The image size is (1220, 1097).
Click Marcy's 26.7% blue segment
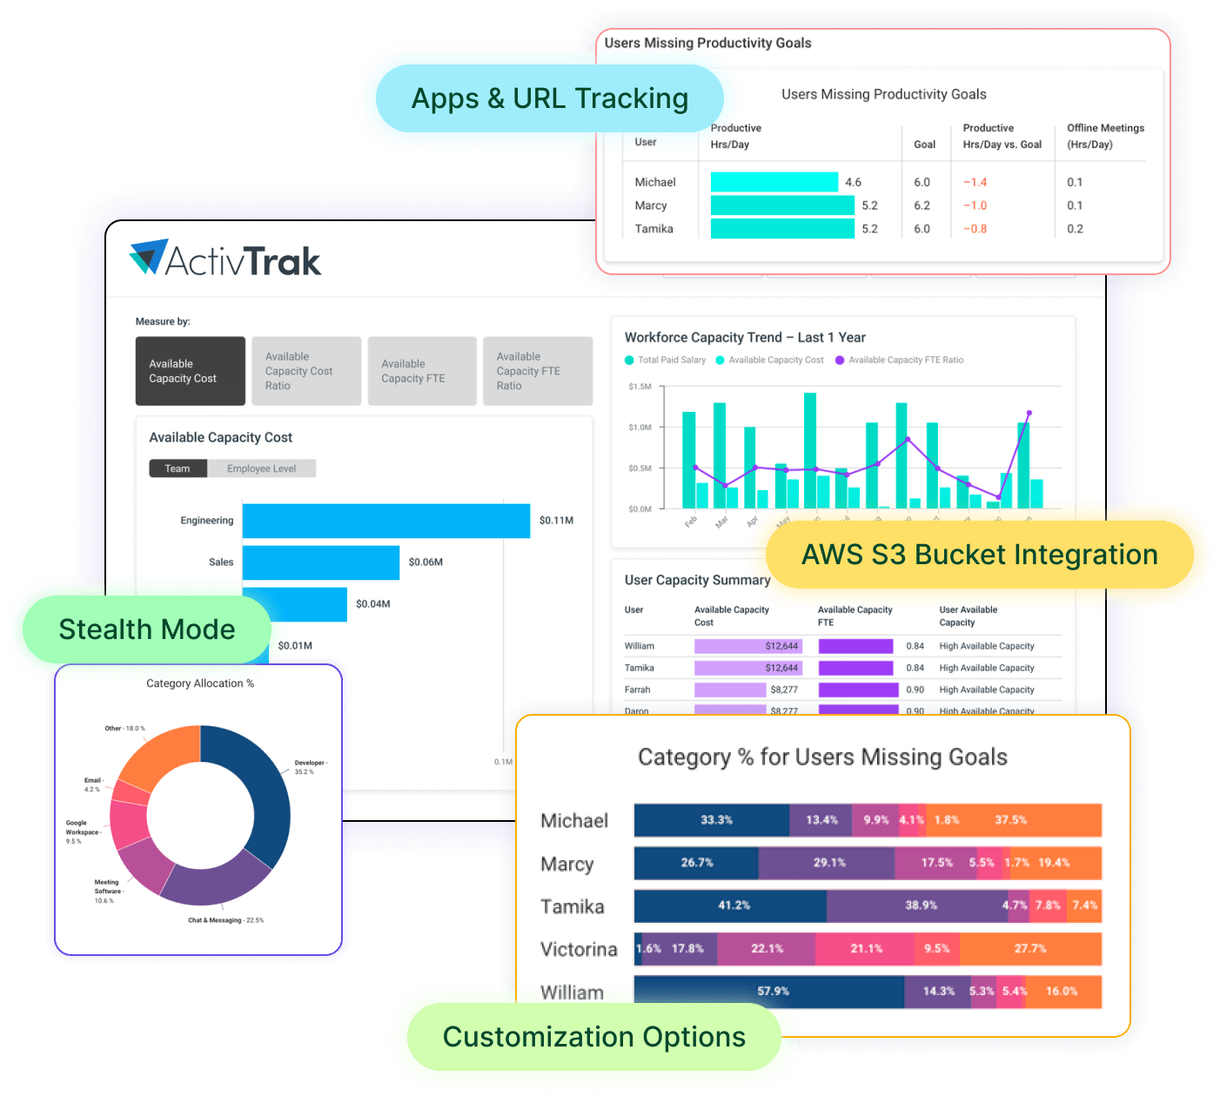[696, 863]
